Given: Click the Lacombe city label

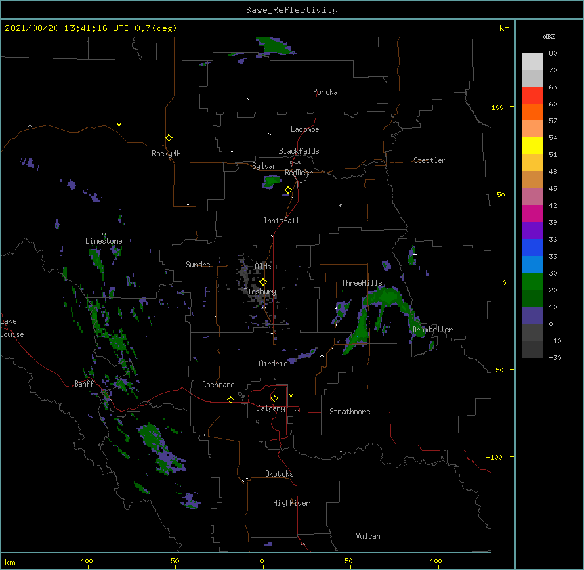Looking at the screenshot, I should [305, 129].
